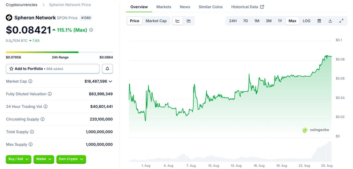353x169 pixels.
Task: Open the calendar date range picker
Action: (x=319, y=21)
